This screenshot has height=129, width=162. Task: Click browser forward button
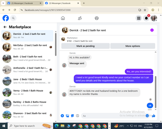click(9, 10)
